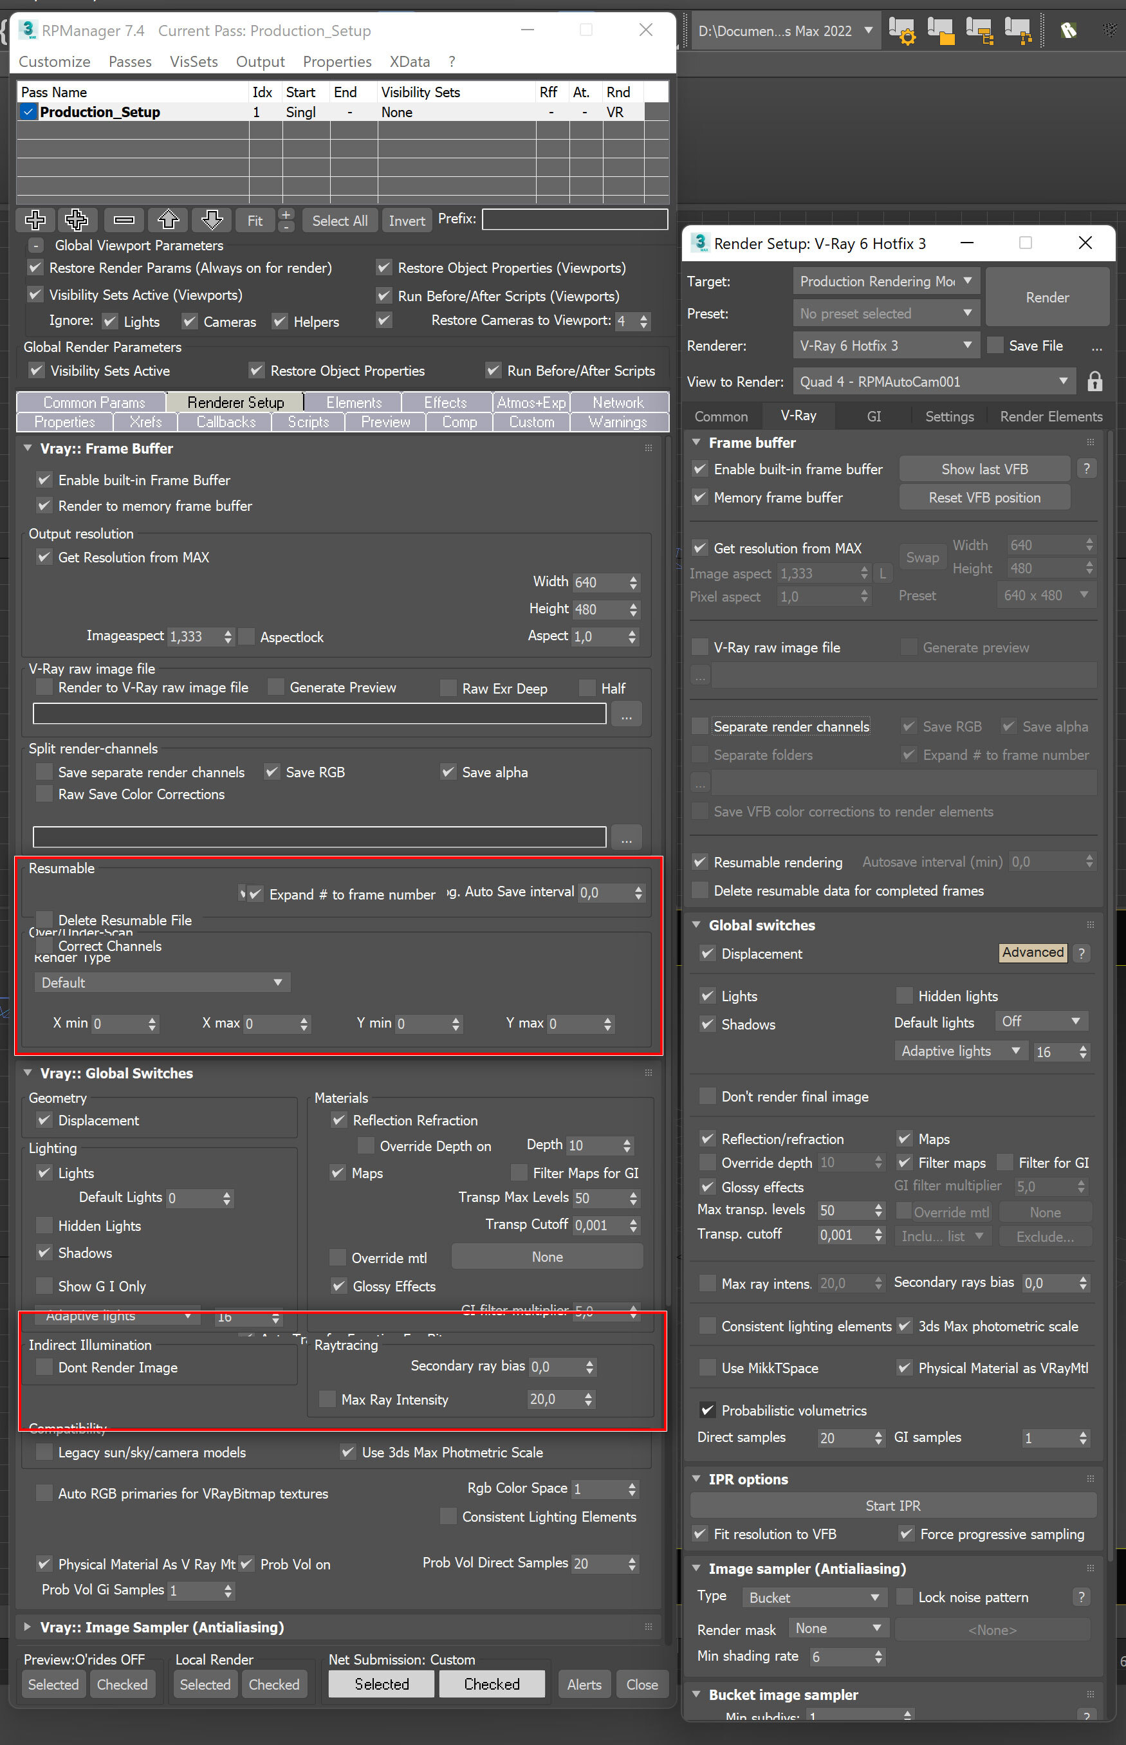The width and height of the screenshot is (1126, 1745).
Task: Click the Select All button
Action: click(340, 221)
